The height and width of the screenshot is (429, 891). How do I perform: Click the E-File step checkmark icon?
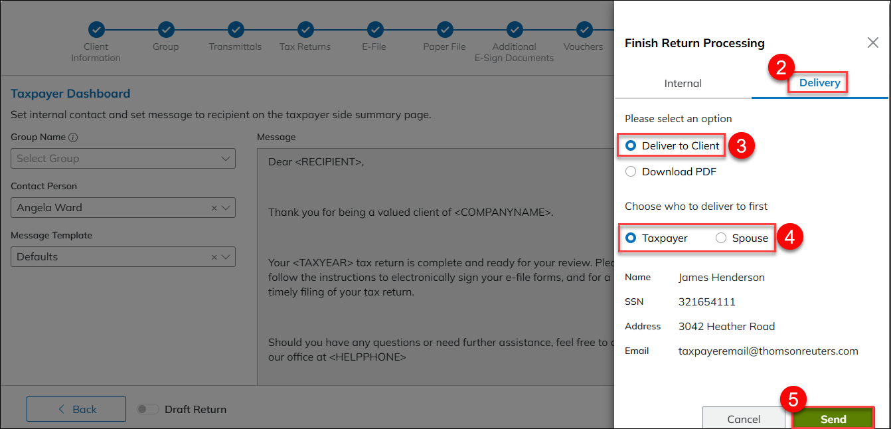pos(375,29)
